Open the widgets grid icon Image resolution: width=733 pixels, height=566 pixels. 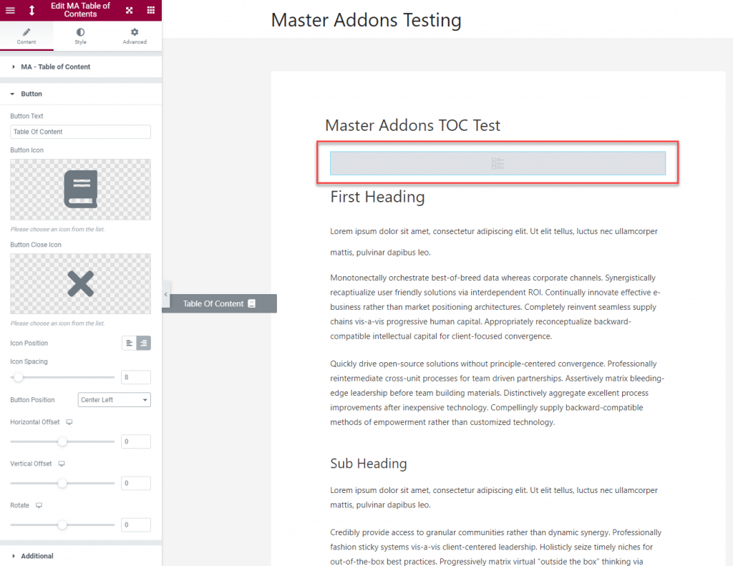[150, 10]
